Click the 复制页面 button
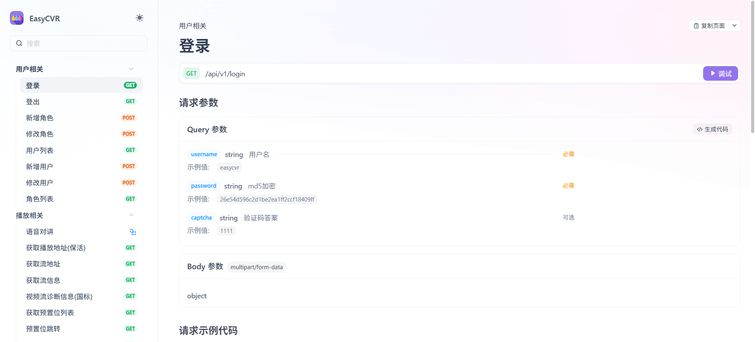This screenshot has width=755, height=342. pos(709,26)
